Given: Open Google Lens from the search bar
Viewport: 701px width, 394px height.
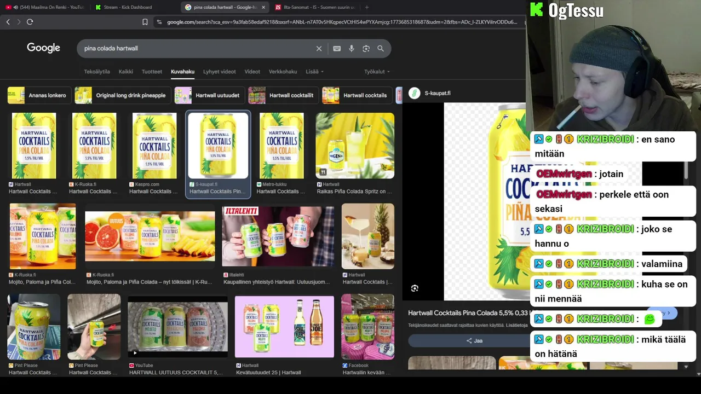Looking at the screenshot, I should coord(366,49).
